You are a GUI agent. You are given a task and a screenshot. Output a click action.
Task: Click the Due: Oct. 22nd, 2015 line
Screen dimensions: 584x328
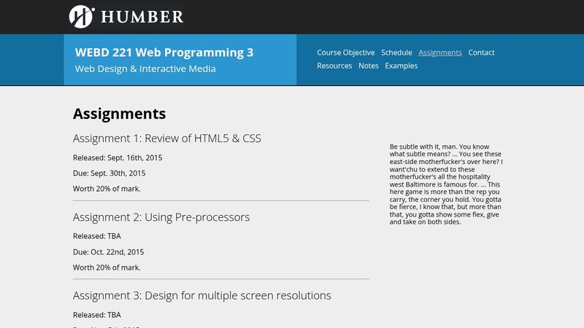109,252
